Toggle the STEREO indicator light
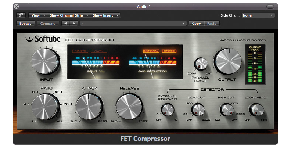Viewport: 291px width, 147px height. tap(169, 51)
